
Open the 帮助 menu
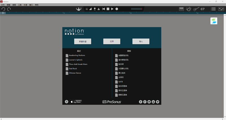(x=37, y=5)
